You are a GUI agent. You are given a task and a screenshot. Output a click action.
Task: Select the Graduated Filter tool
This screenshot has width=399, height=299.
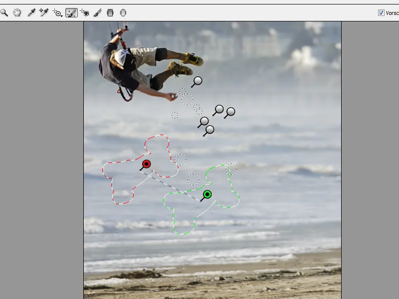click(110, 12)
